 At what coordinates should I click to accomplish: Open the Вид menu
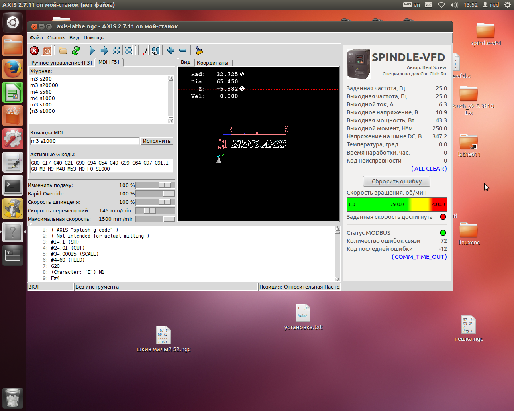coord(74,38)
